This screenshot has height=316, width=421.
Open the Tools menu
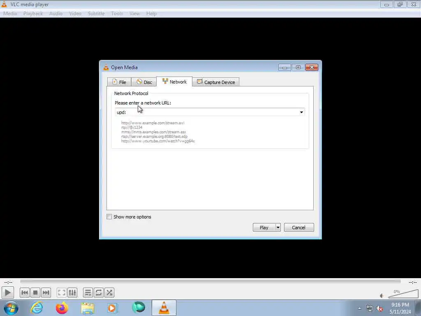117,14
